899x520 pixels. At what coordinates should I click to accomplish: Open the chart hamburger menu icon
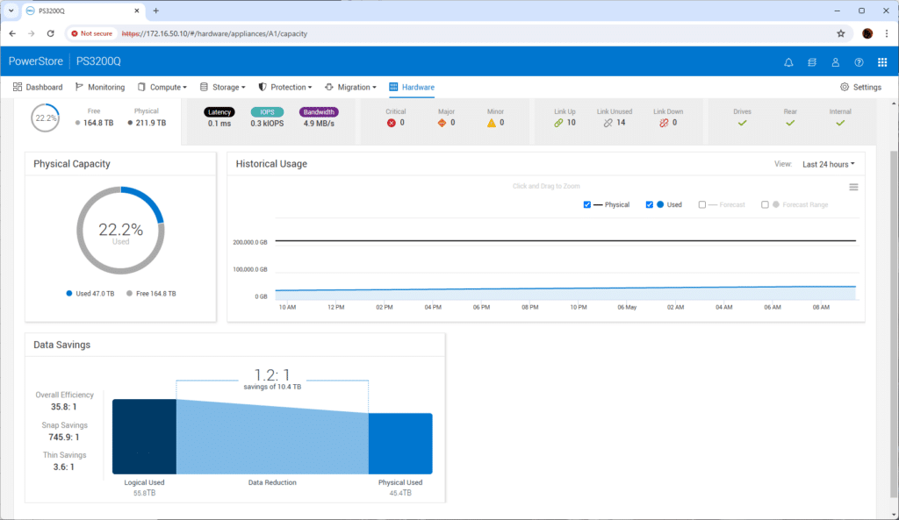pyautogui.click(x=853, y=188)
